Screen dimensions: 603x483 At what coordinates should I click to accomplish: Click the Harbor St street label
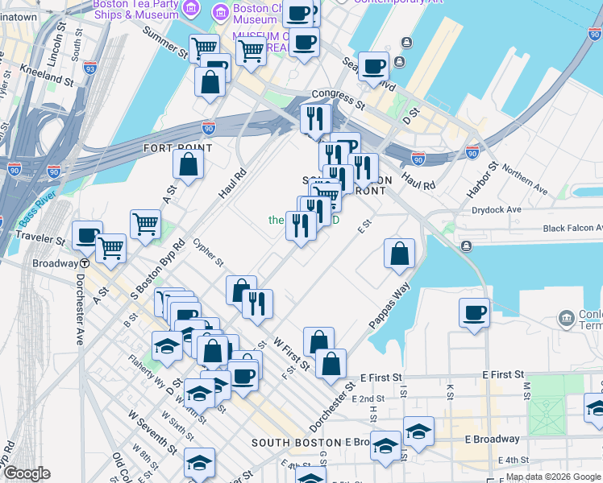pos(482,180)
